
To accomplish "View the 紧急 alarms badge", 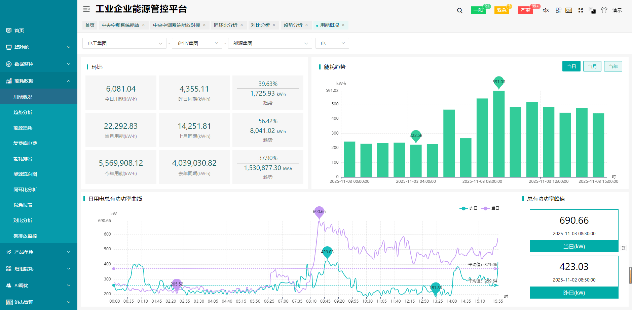I will (502, 10).
